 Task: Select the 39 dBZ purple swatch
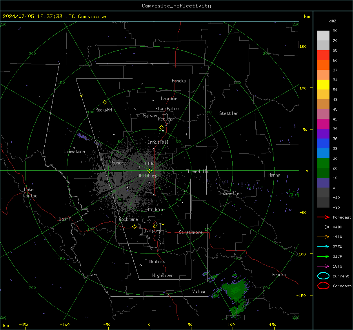(323, 133)
